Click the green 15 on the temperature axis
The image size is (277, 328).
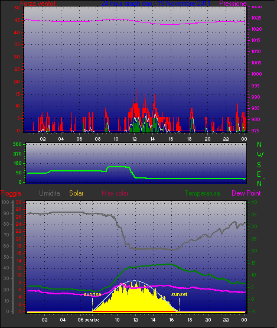[253, 263]
